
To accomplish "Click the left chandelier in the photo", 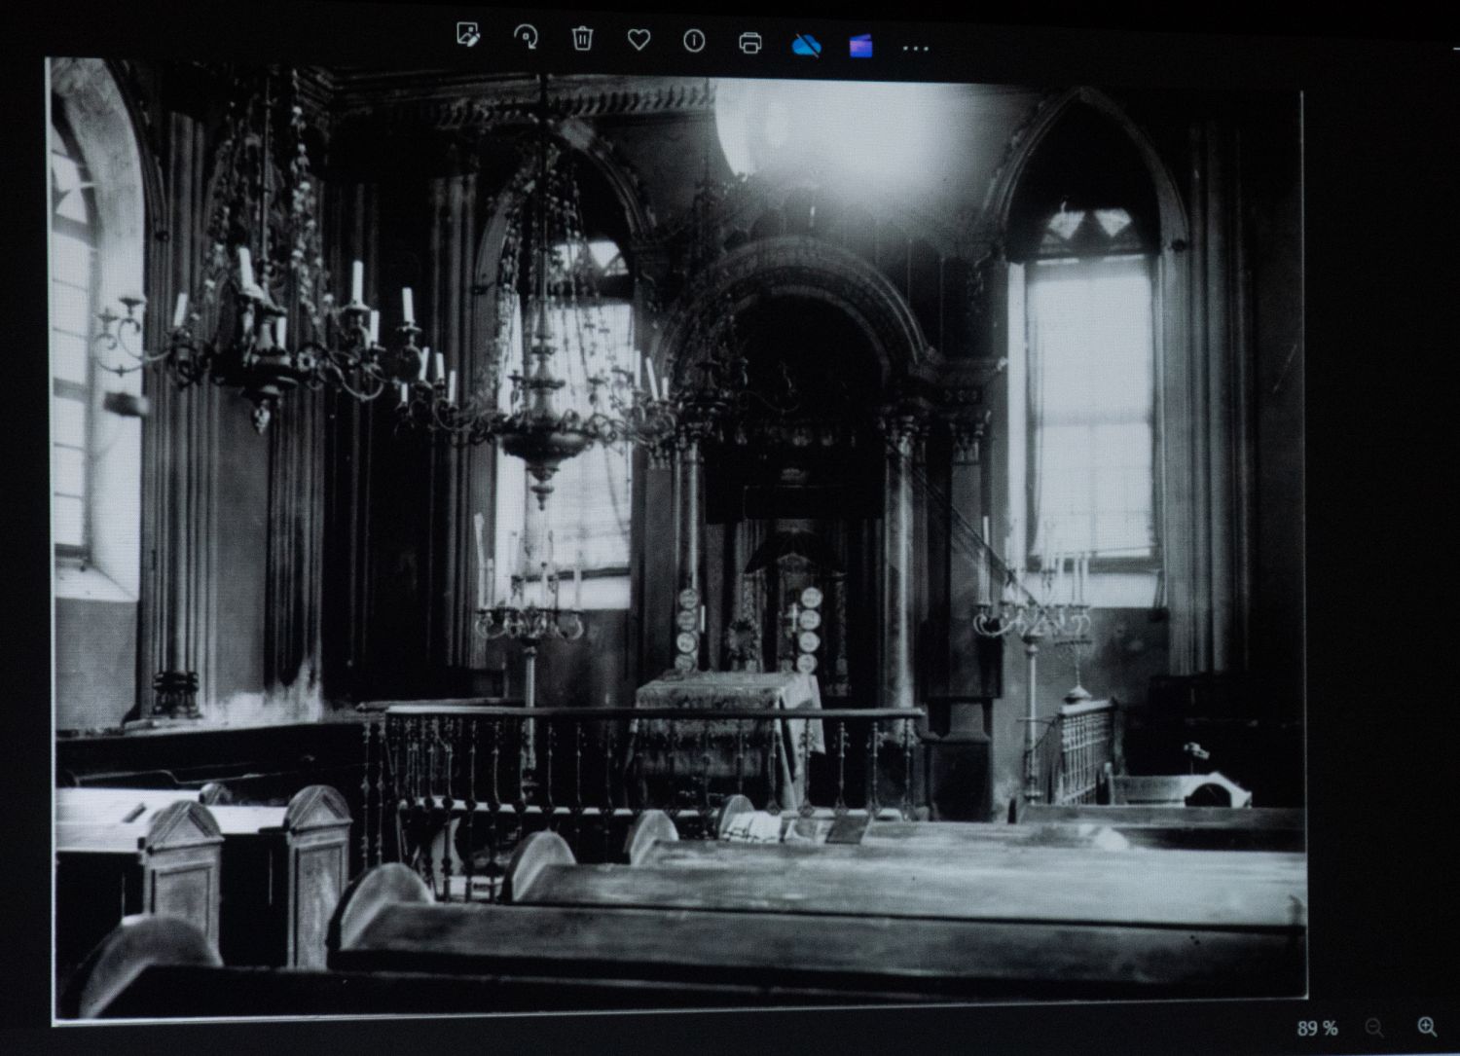I will 273,321.
